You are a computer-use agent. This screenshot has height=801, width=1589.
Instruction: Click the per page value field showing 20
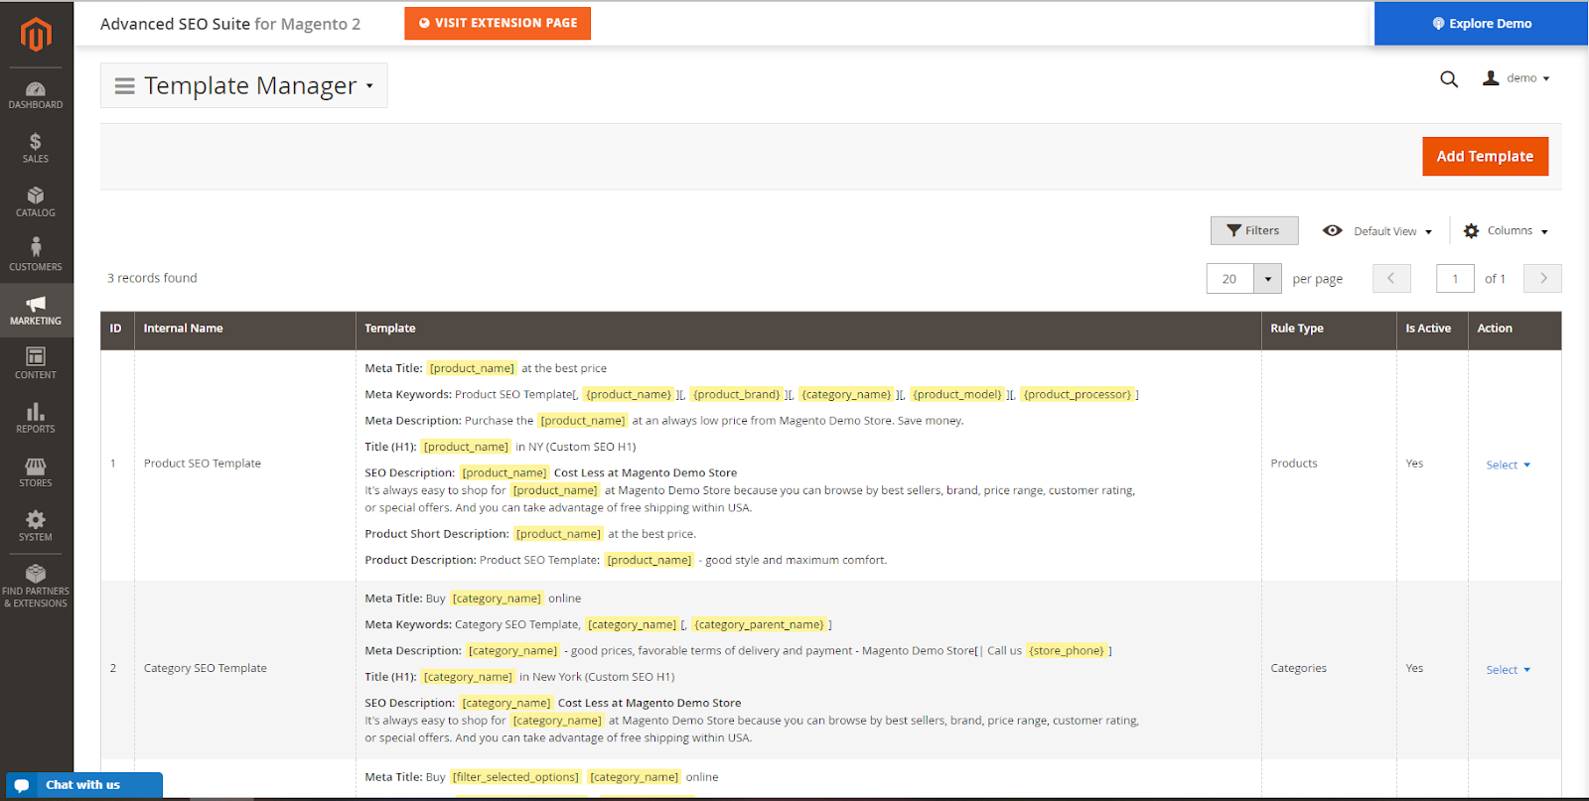[x=1230, y=279]
